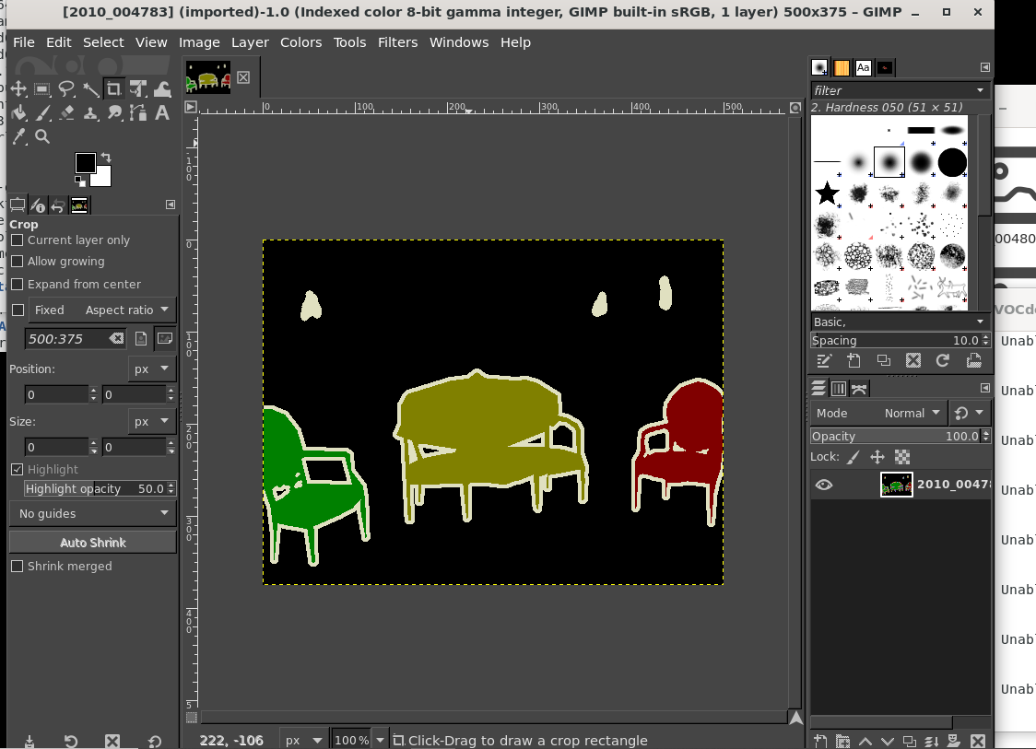Open the layer Mode Normal dropdown
Screen dimensions: 1036x749
878,413
